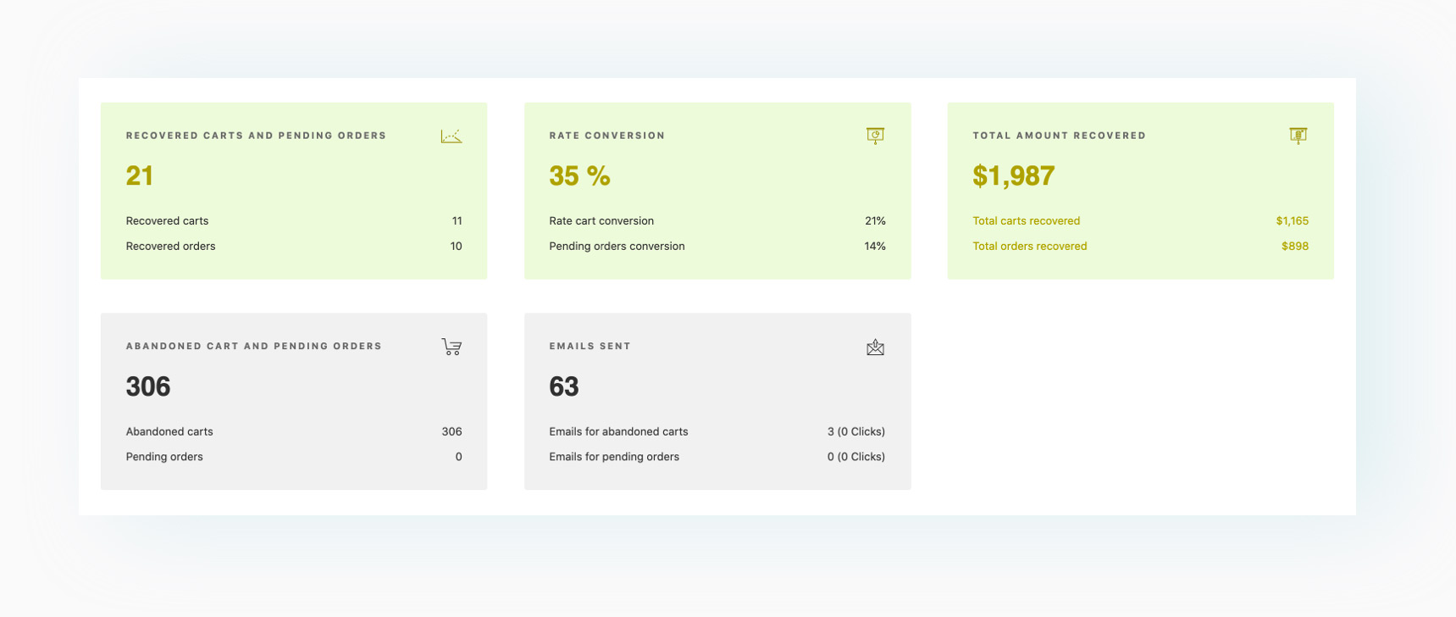
Task: Click the Emails for abandoned carts label
Action: (618, 432)
